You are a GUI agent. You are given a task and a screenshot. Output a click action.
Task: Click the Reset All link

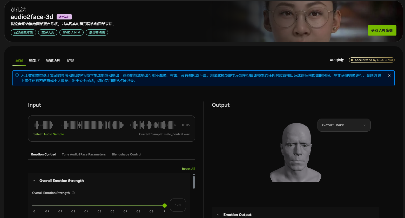(x=188, y=168)
